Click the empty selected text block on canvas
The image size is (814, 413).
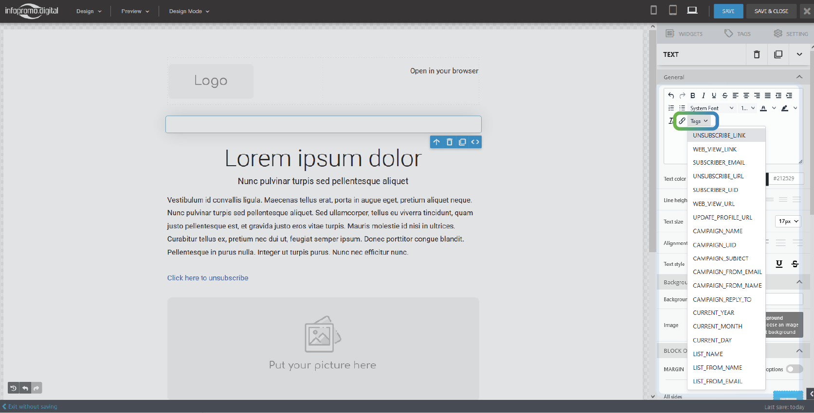point(324,124)
